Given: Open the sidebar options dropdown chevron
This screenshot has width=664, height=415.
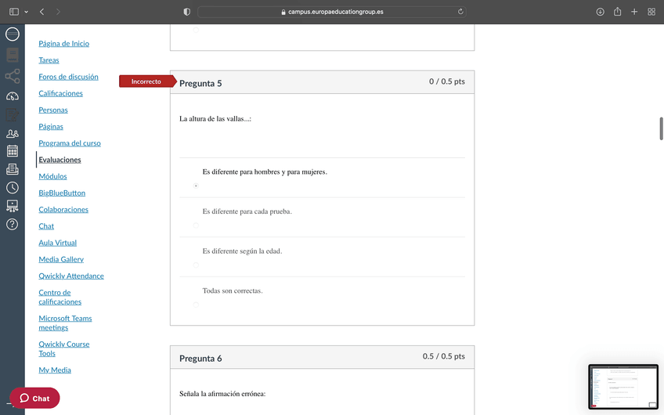Looking at the screenshot, I should click(27, 12).
